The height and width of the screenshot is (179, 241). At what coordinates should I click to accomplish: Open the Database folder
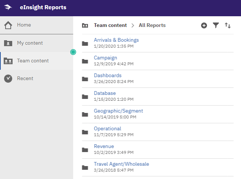[x=105, y=93]
